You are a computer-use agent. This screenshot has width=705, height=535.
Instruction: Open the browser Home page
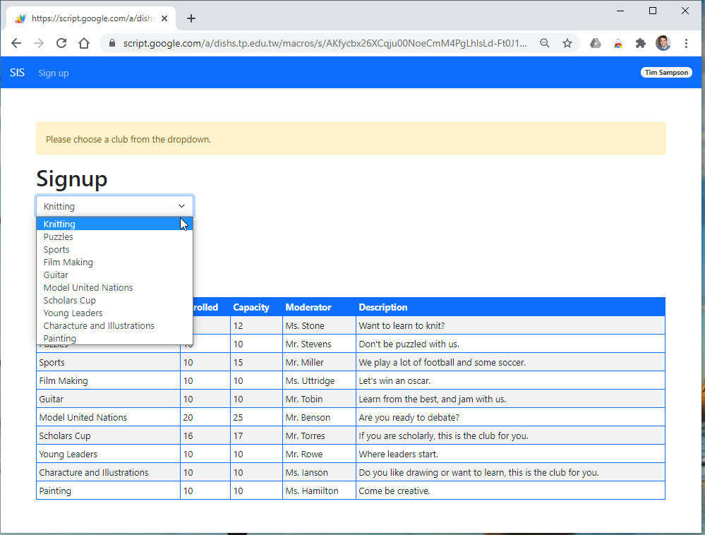(84, 43)
